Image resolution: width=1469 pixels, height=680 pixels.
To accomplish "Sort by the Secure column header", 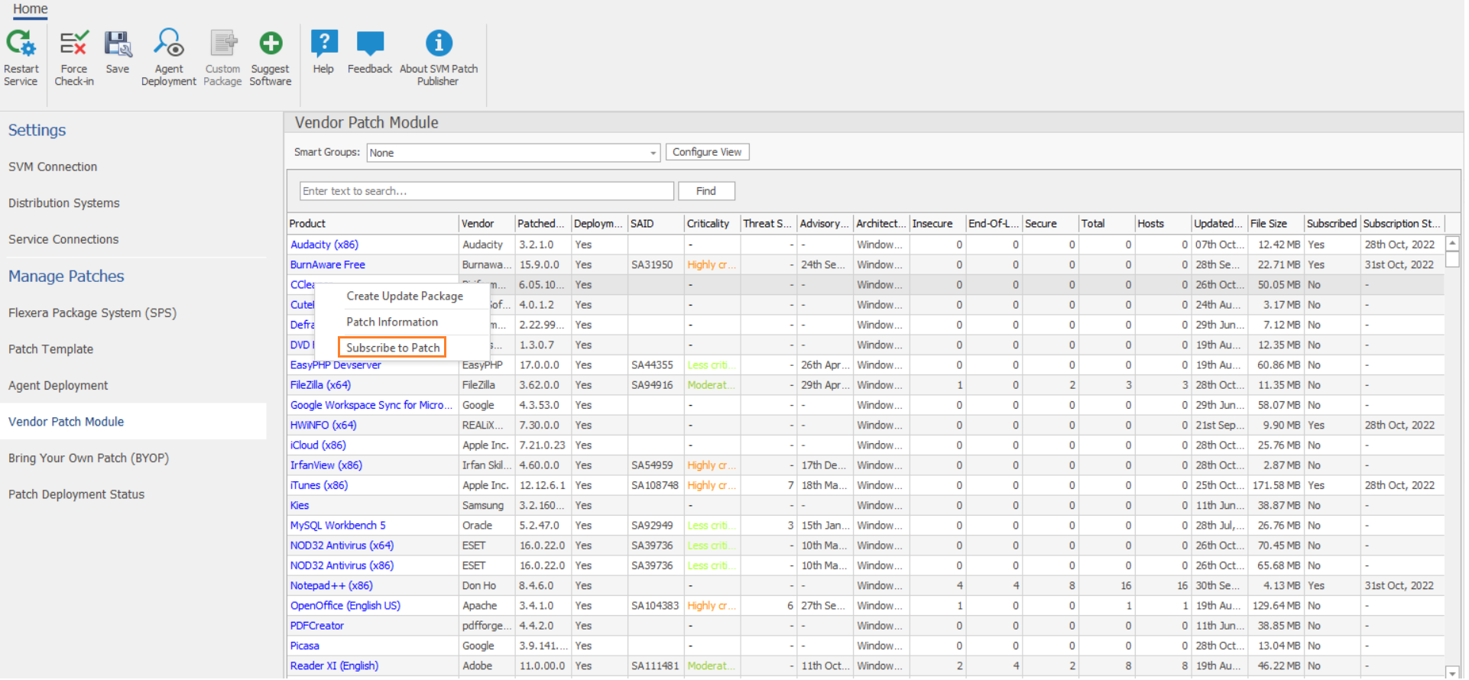I will tap(1050, 224).
